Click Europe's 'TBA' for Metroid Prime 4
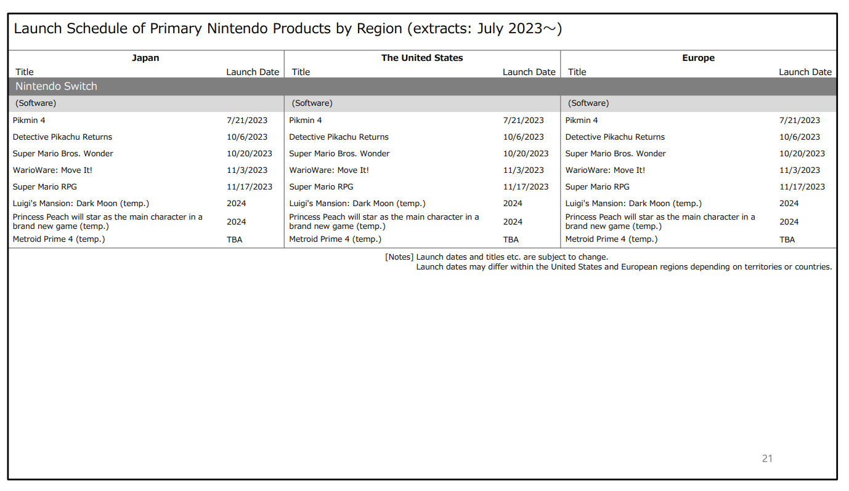 coord(787,240)
